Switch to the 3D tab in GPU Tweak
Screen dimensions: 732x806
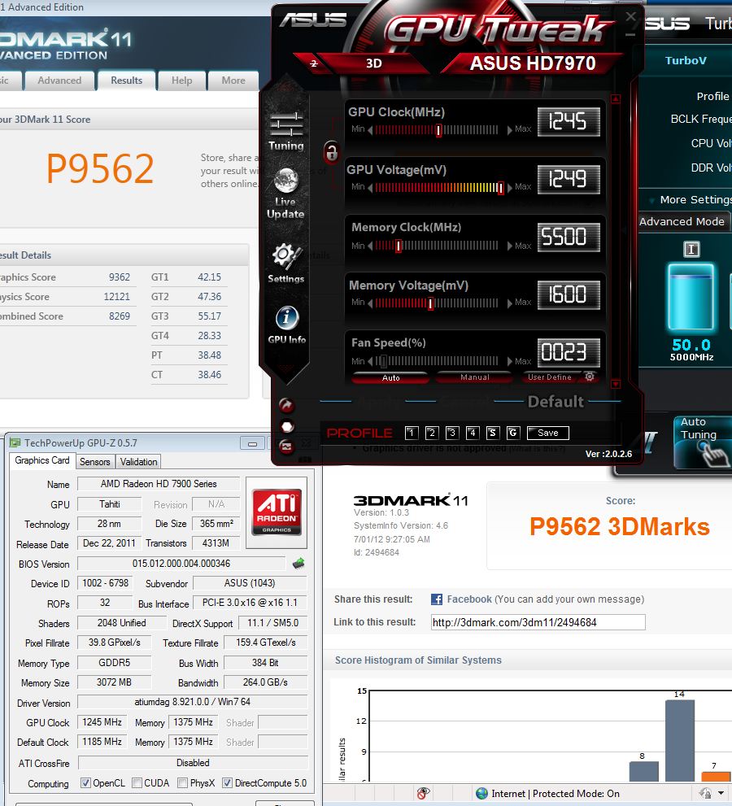[373, 63]
